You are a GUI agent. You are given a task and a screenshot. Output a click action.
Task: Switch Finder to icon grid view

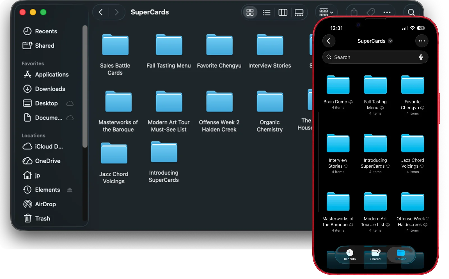pos(250,12)
